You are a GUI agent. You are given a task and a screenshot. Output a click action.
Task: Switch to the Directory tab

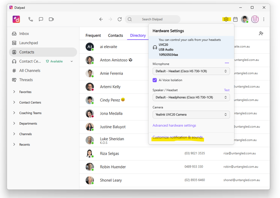[138, 35]
